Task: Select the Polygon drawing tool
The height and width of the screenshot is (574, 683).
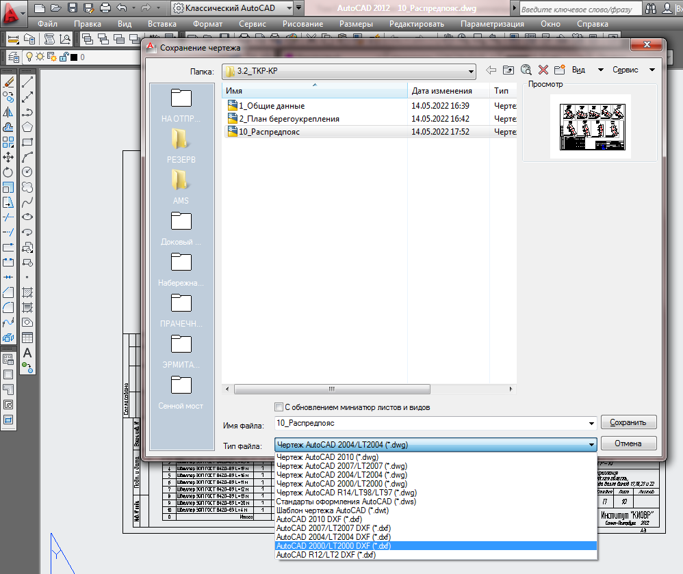Action: tap(27, 127)
